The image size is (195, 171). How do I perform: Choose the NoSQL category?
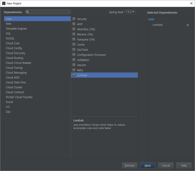pos(38,38)
